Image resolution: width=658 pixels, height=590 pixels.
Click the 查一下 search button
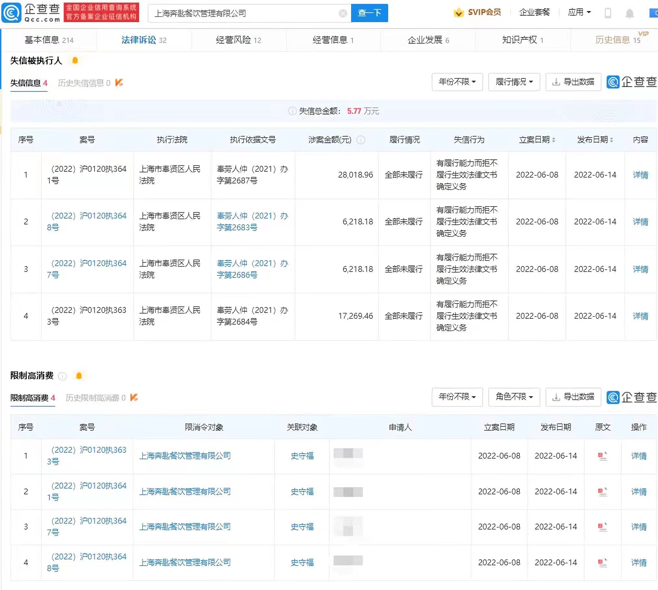click(370, 13)
